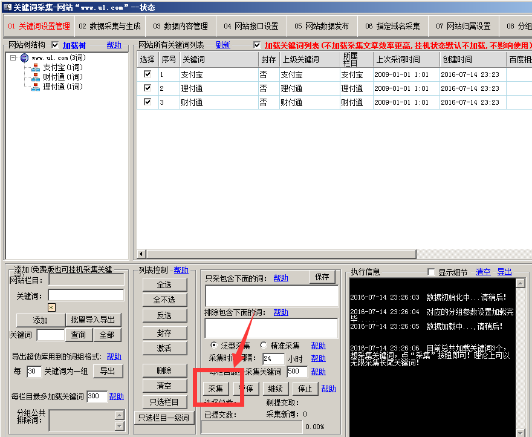Click the 全不选 button
The image size is (532, 437).
[164, 300]
